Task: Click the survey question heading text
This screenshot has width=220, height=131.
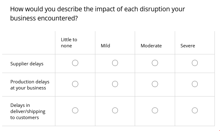Action: 97,14
